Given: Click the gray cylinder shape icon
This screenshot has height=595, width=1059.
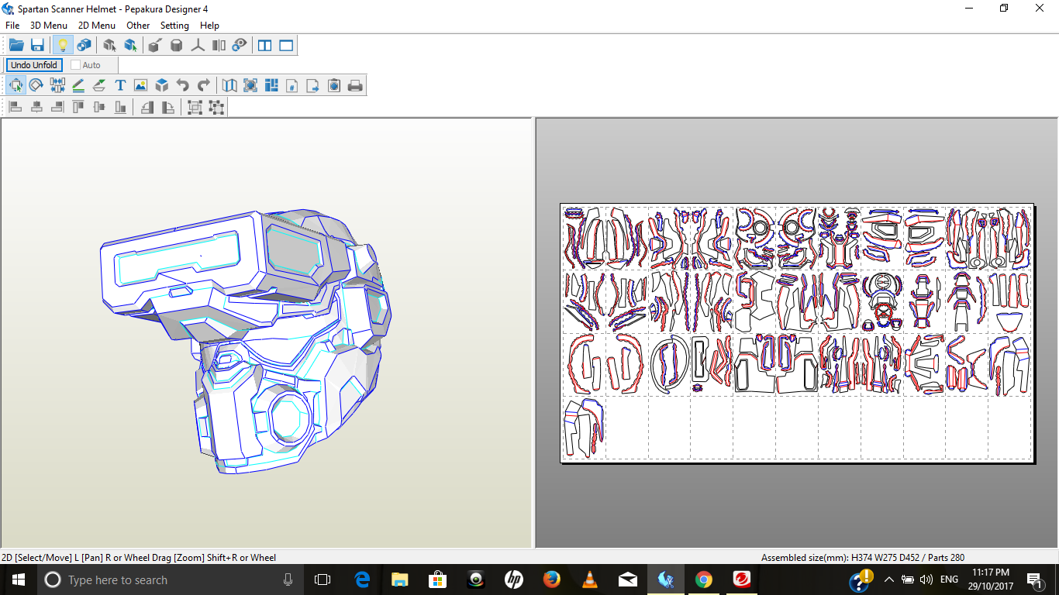Looking at the screenshot, I should [x=176, y=46].
